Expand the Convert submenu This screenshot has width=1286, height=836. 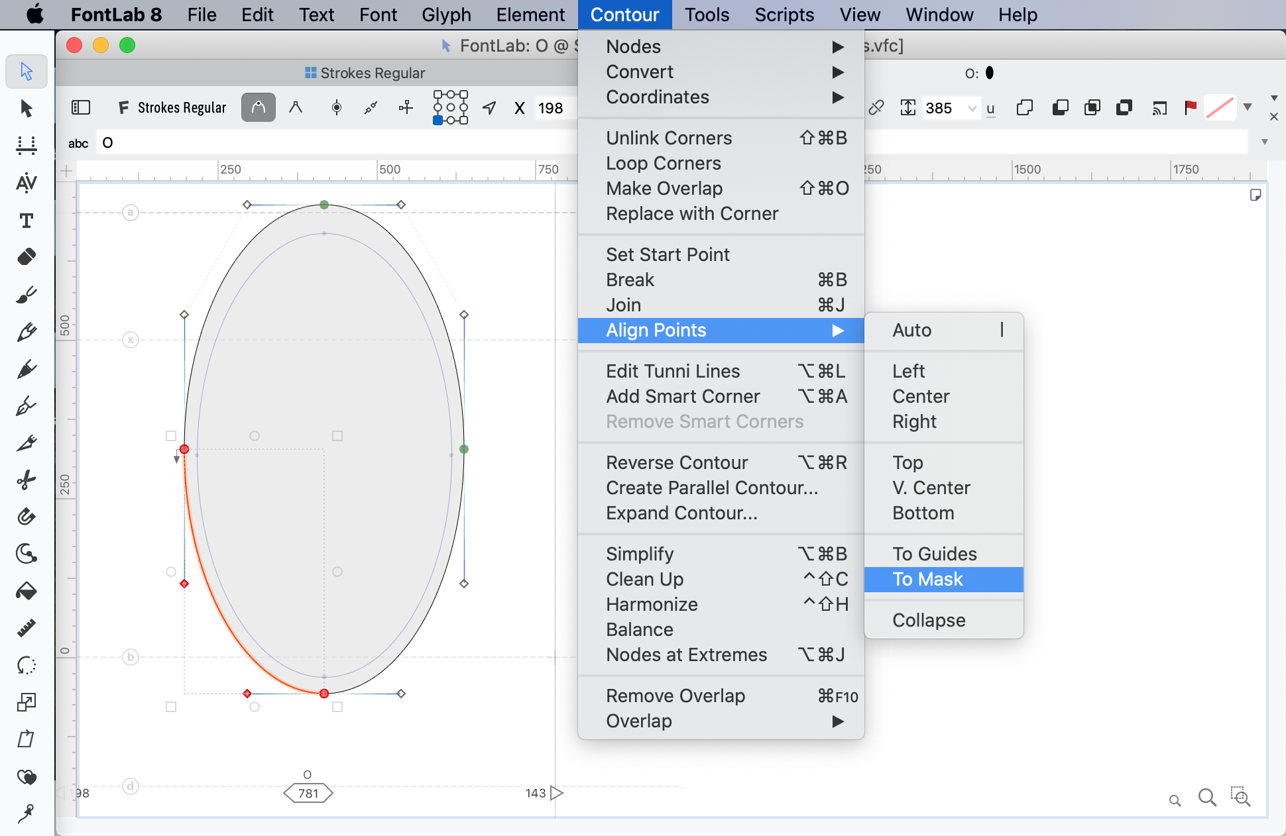[x=721, y=72]
